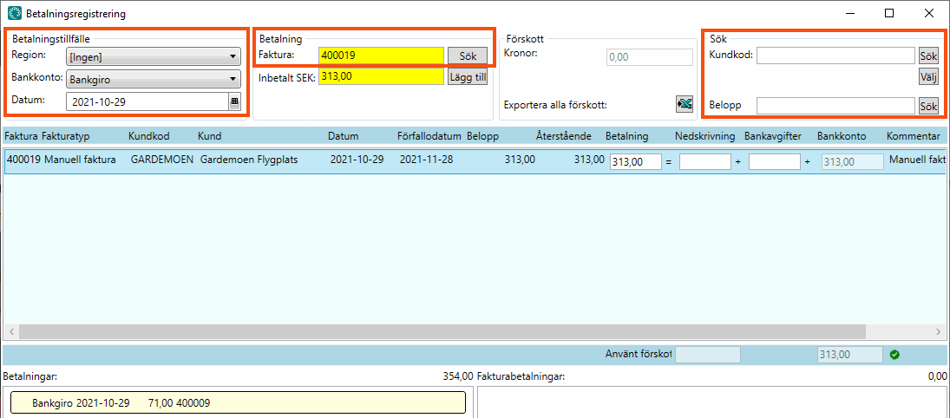Click Sök button next to Faktura
The width and height of the screenshot is (950, 418).
tap(468, 56)
